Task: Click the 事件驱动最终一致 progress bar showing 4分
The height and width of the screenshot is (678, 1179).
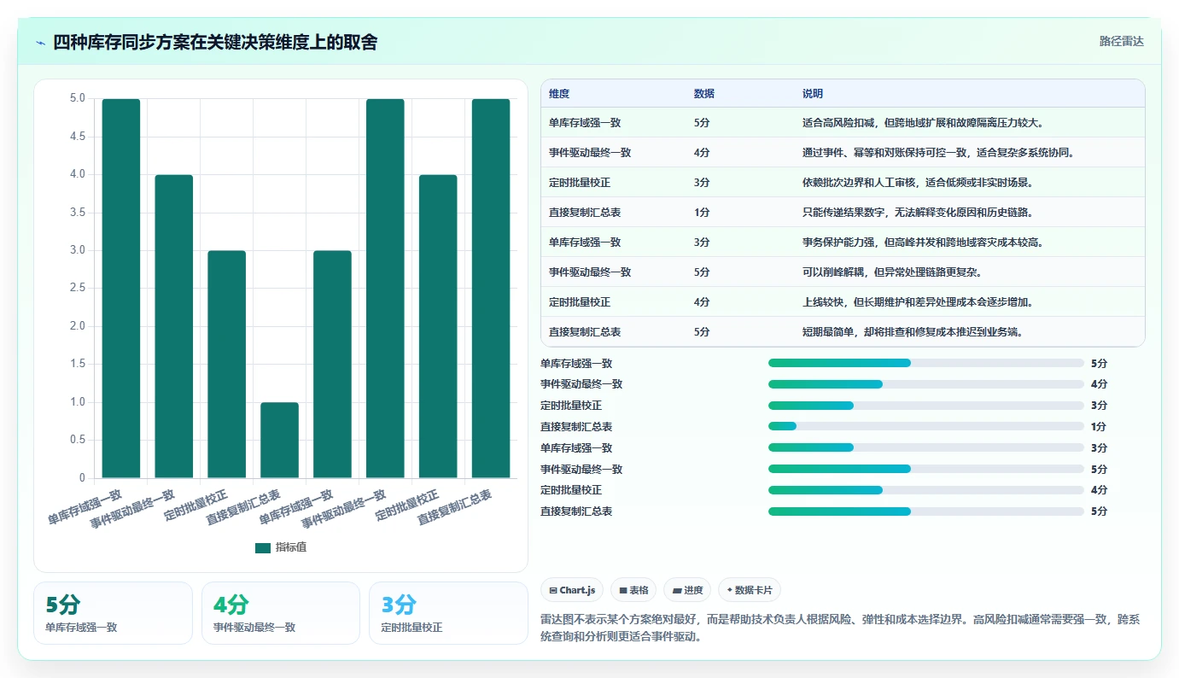Action: tap(926, 384)
